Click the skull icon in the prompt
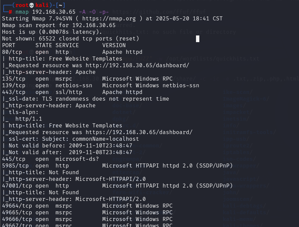299x227 pixels. click(x=32, y=5)
